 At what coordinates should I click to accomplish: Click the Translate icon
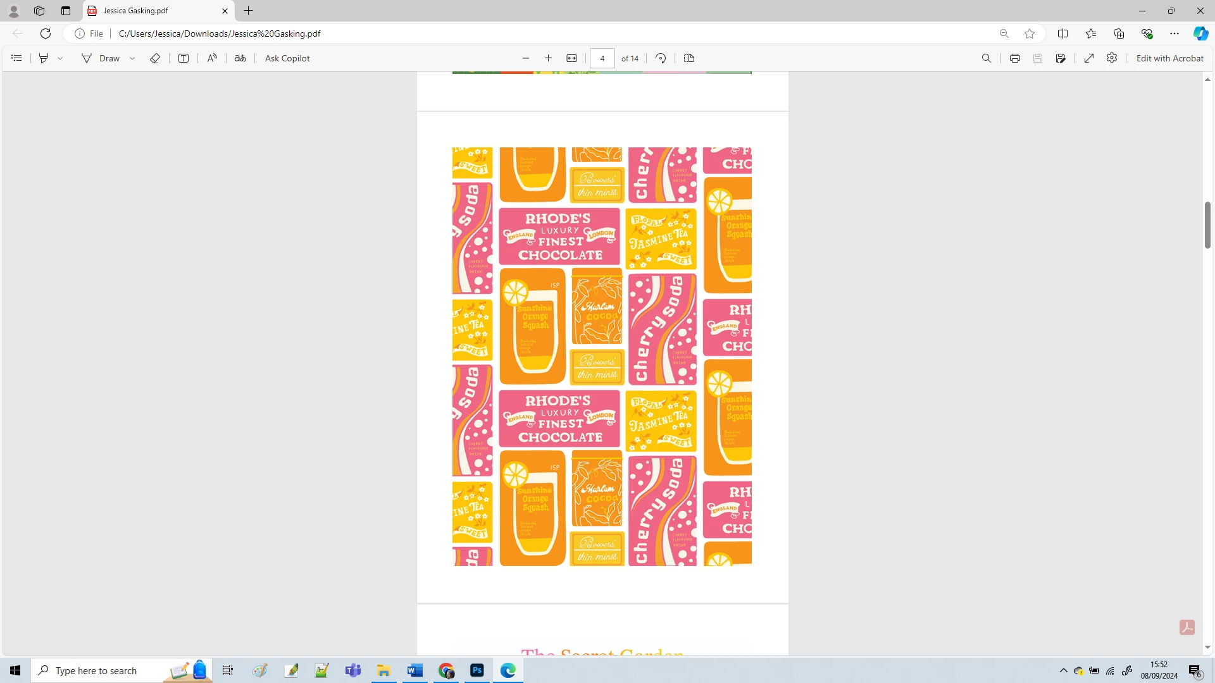point(240,58)
